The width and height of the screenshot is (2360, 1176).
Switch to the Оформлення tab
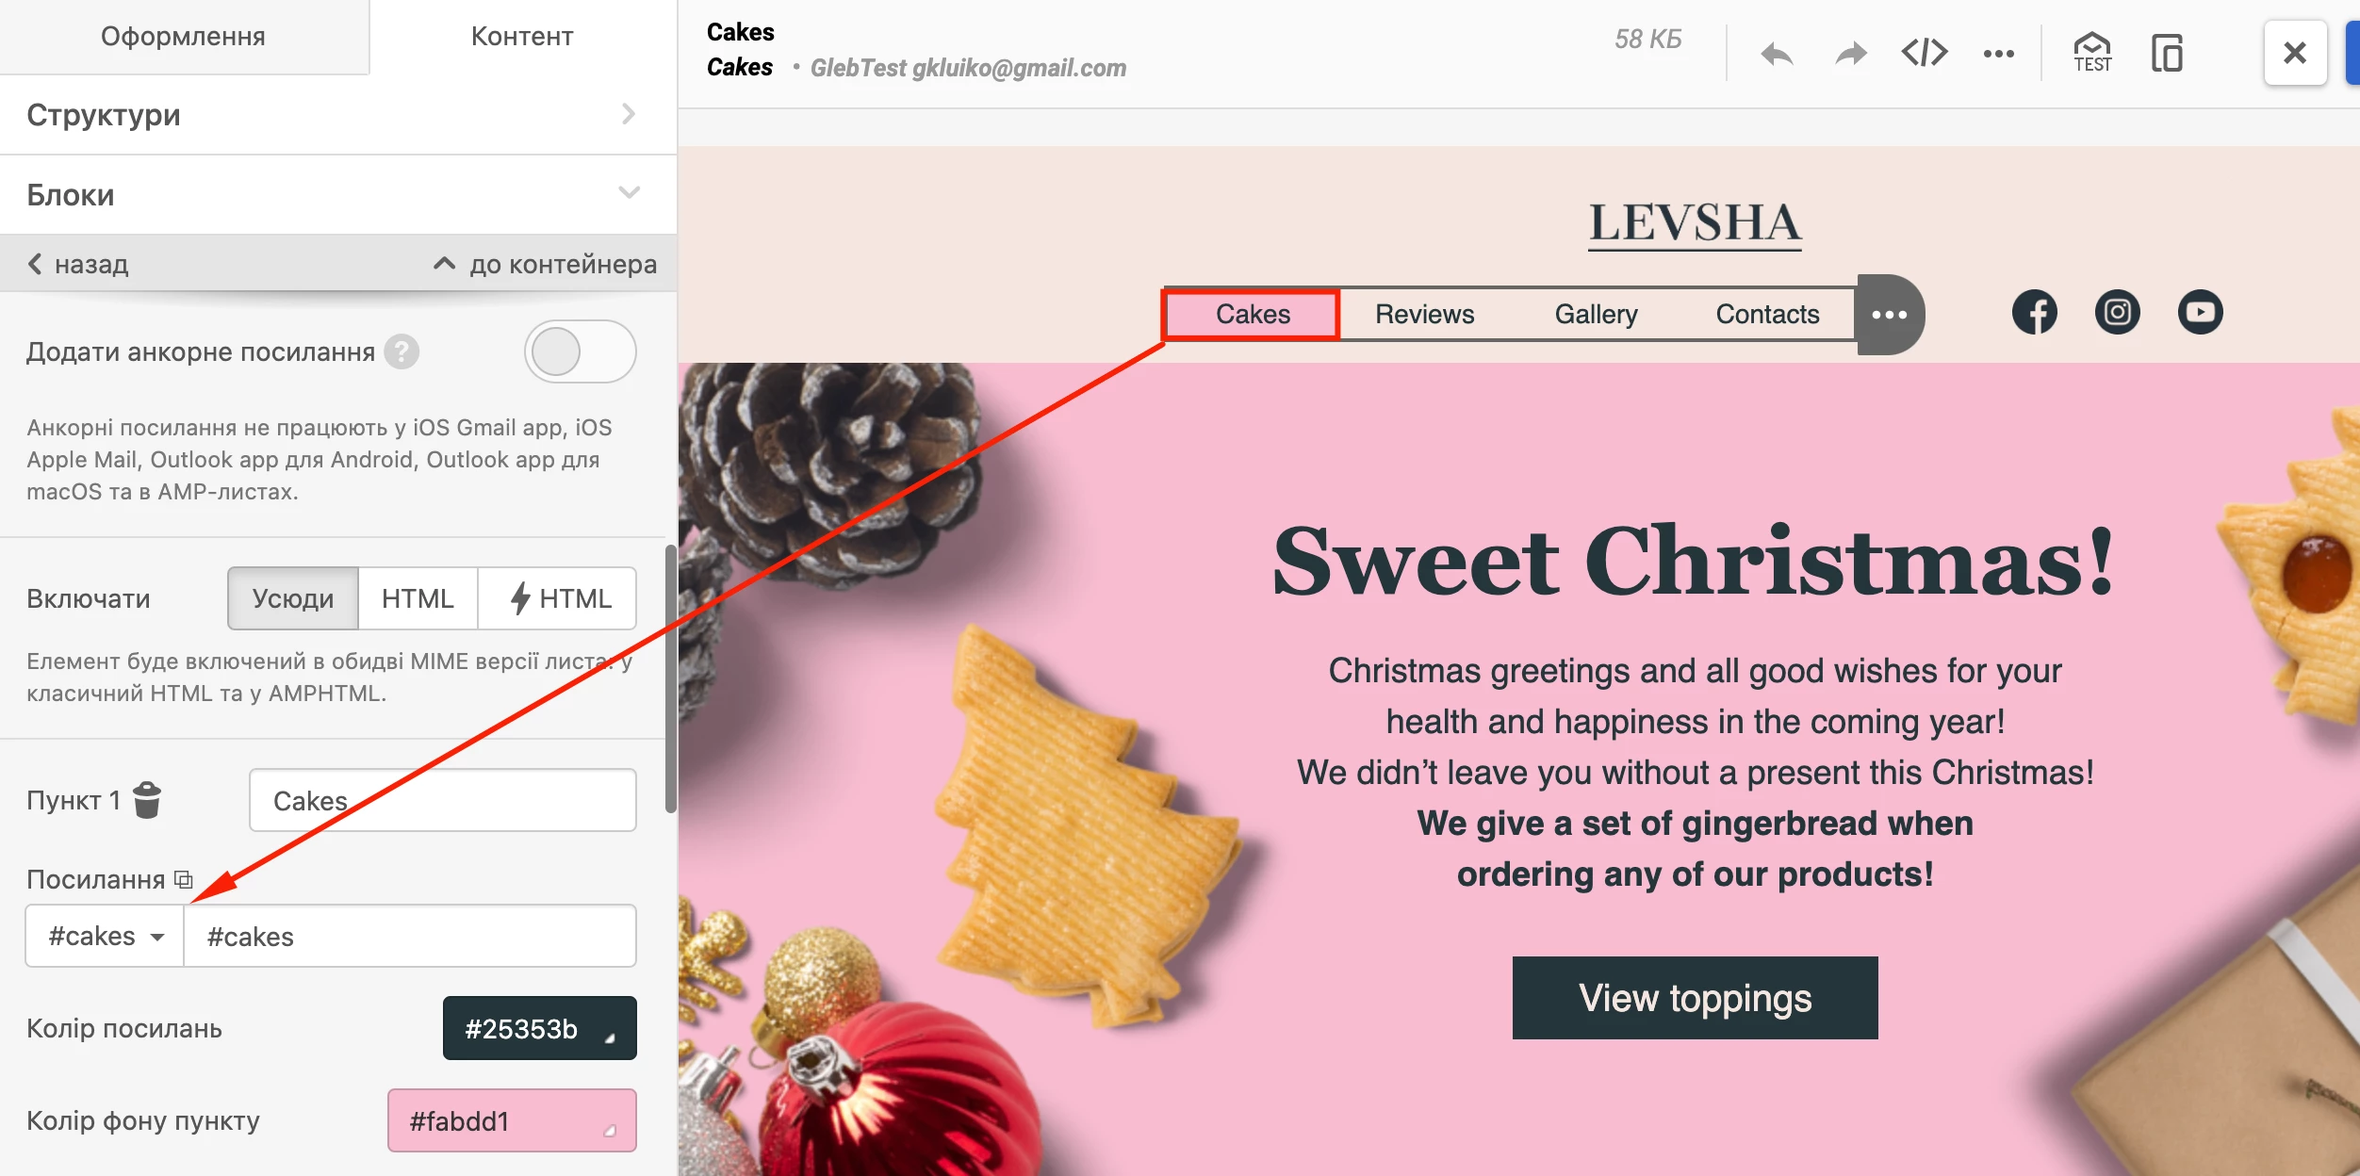[x=184, y=37]
